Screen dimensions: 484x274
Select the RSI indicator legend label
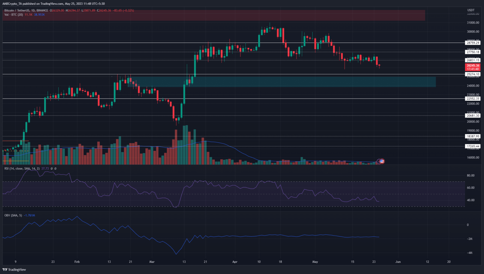tap(22, 168)
